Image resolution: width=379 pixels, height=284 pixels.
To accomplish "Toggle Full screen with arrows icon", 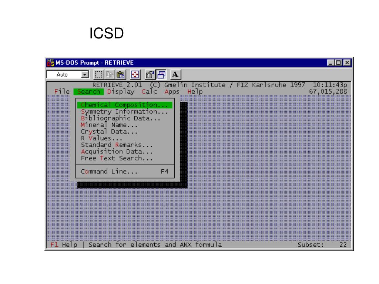I will [x=135, y=75].
